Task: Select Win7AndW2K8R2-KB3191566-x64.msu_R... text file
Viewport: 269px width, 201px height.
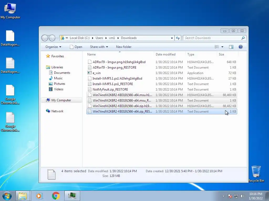Action: pos(162,100)
